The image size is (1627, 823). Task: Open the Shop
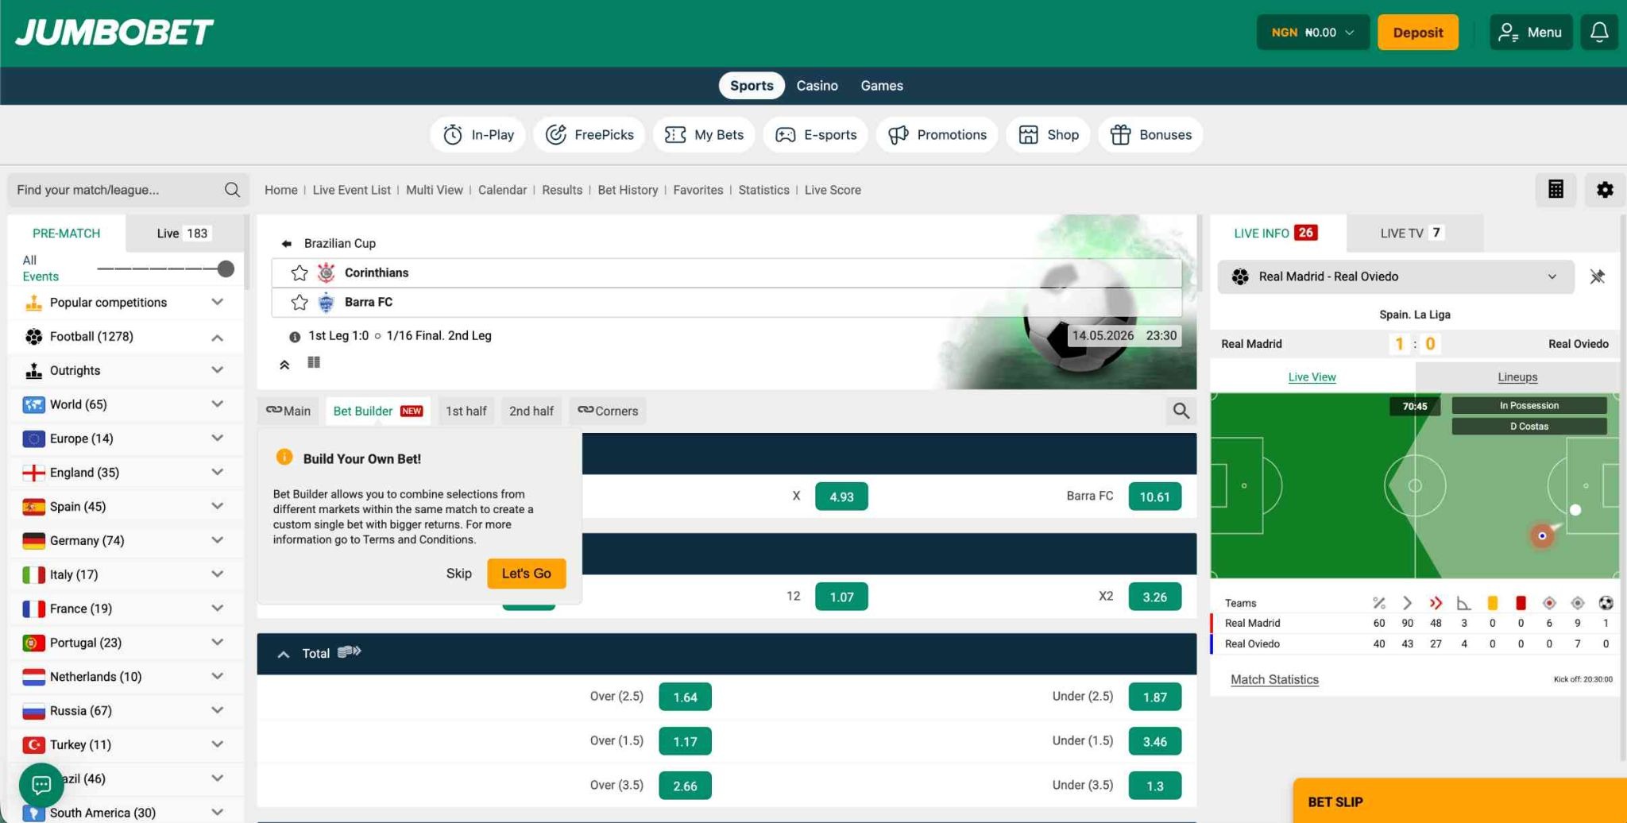(1048, 134)
